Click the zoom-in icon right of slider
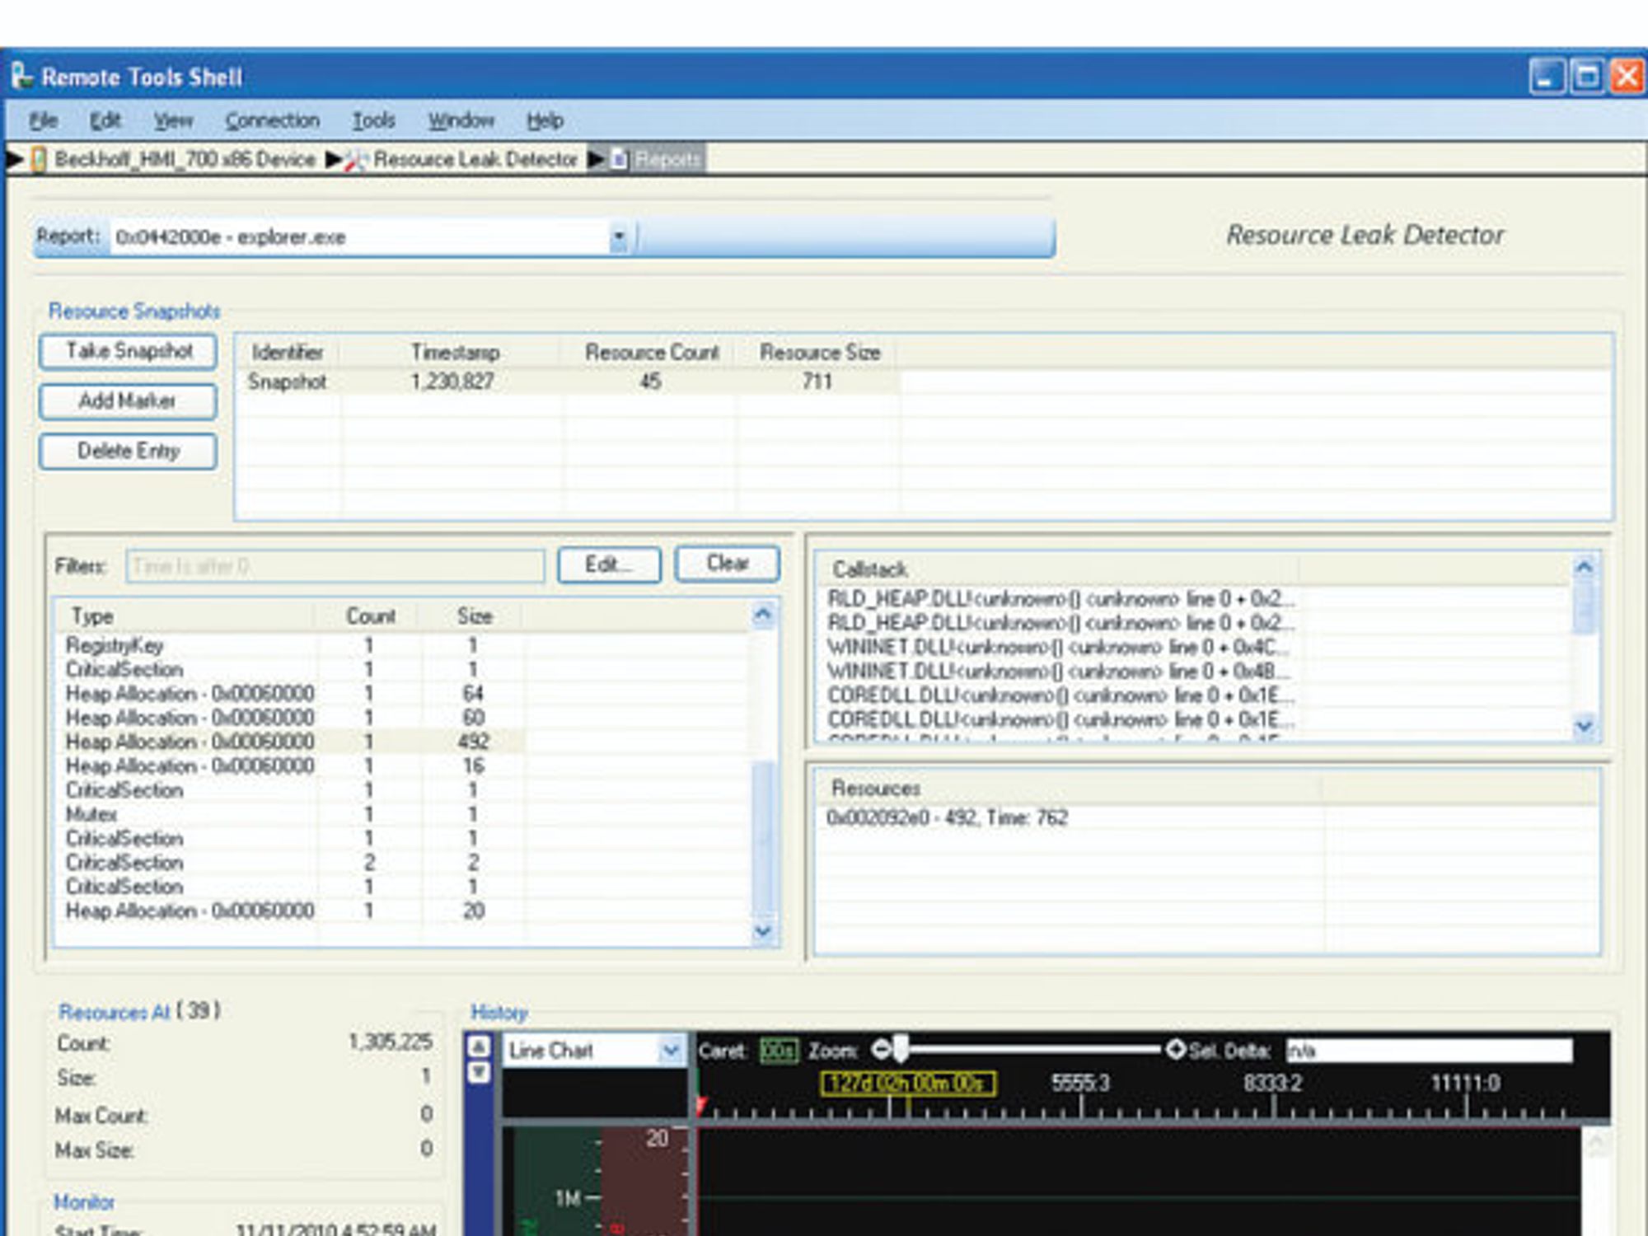Viewport: 1648px width, 1236px height. (x=1176, y=1050)
